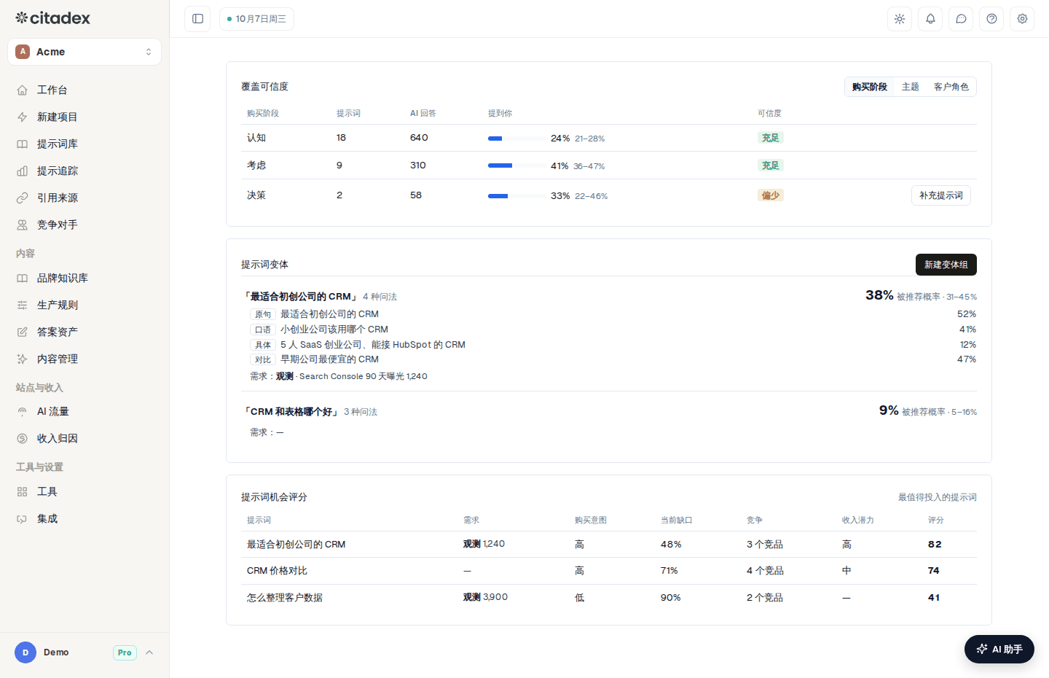This screenshot has height=678, width=1049.
Task: Toggle the sidebar panel icon
Action: tap(197, 19)
